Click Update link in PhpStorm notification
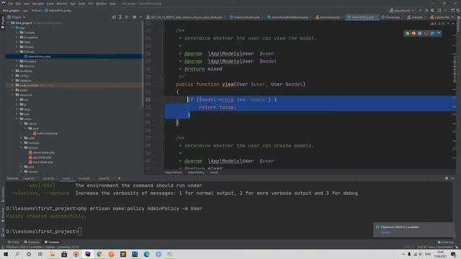 pos(386,232)
